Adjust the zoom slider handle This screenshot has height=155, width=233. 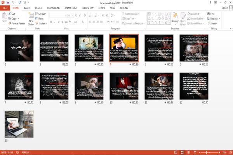(207, 152)
